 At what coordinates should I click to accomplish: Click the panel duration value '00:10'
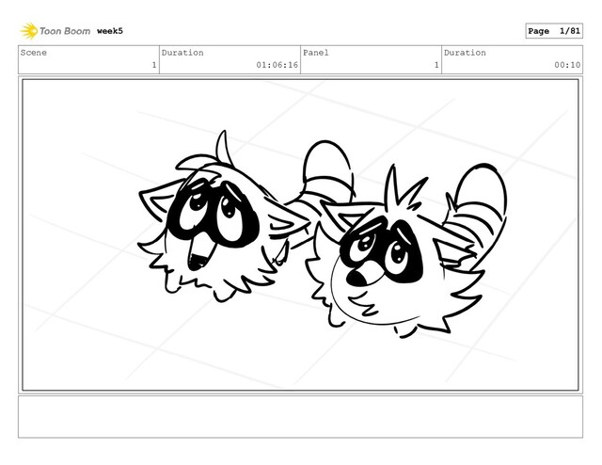click(567, 65)
